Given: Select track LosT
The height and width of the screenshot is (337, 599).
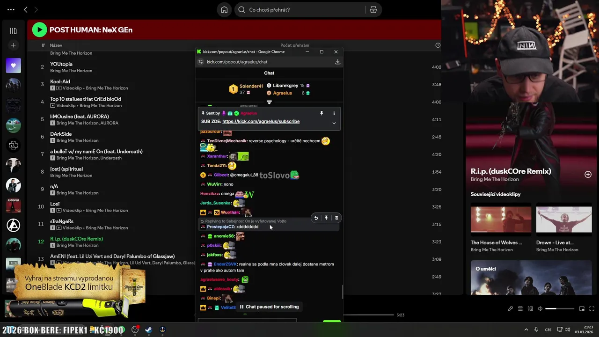Looking at the screenshot, I should point(55,204).
